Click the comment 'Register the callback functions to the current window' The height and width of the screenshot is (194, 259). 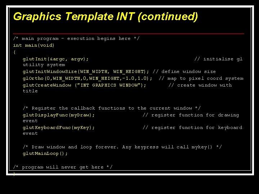point(112,108)
